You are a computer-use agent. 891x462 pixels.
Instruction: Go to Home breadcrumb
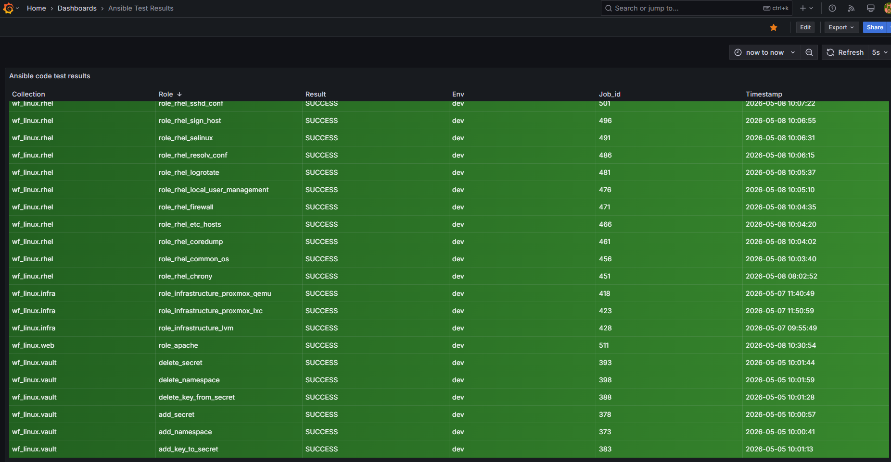tap(37, 8)
